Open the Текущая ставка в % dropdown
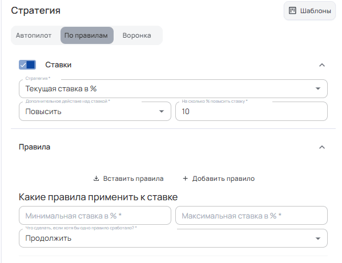 coord(173,88)
